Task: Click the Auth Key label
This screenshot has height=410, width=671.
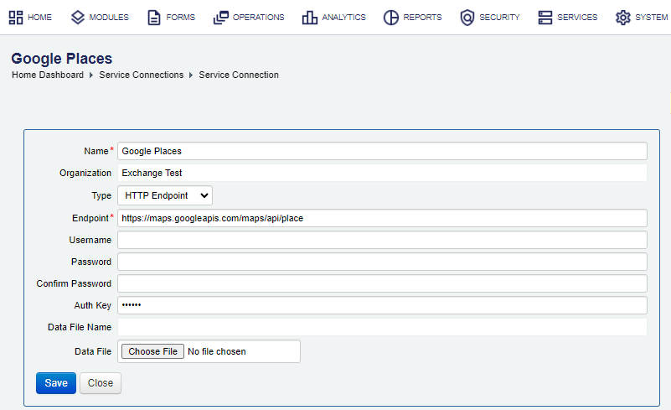Action: click(92, 305)
